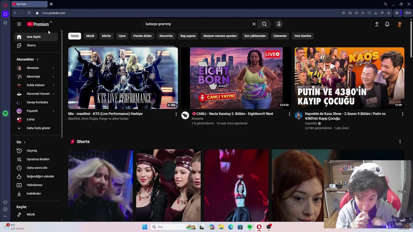Viewport: 413px width, 232px height.
Task: Click the site security lock icon
Action: (37, 13)
